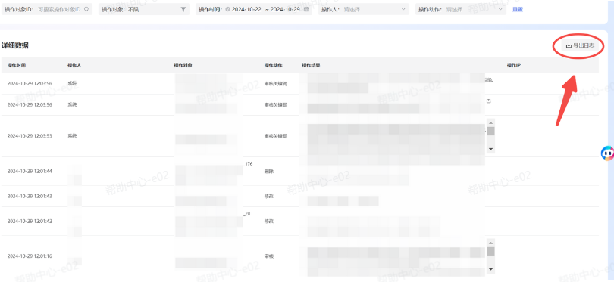Click the timestamp 2024-10-29 12:01:43
This screenshot has height=282, width=614.
(x=30, y=196)
